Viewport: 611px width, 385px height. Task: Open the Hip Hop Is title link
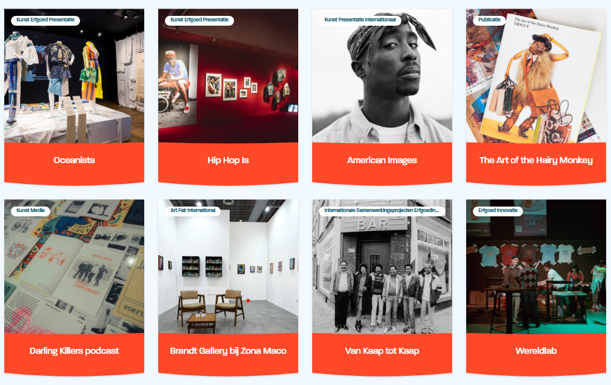(x=228, y=160)
